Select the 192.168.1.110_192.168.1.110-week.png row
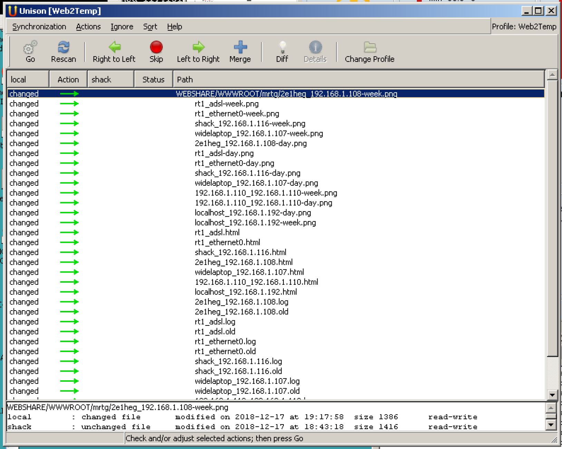 coord(276,193)
